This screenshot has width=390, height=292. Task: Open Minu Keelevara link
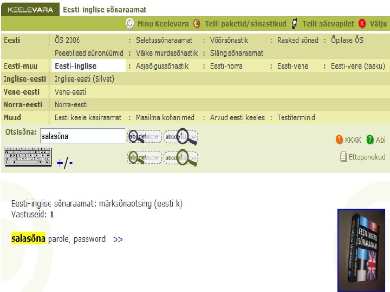click(x=163, y=24)
